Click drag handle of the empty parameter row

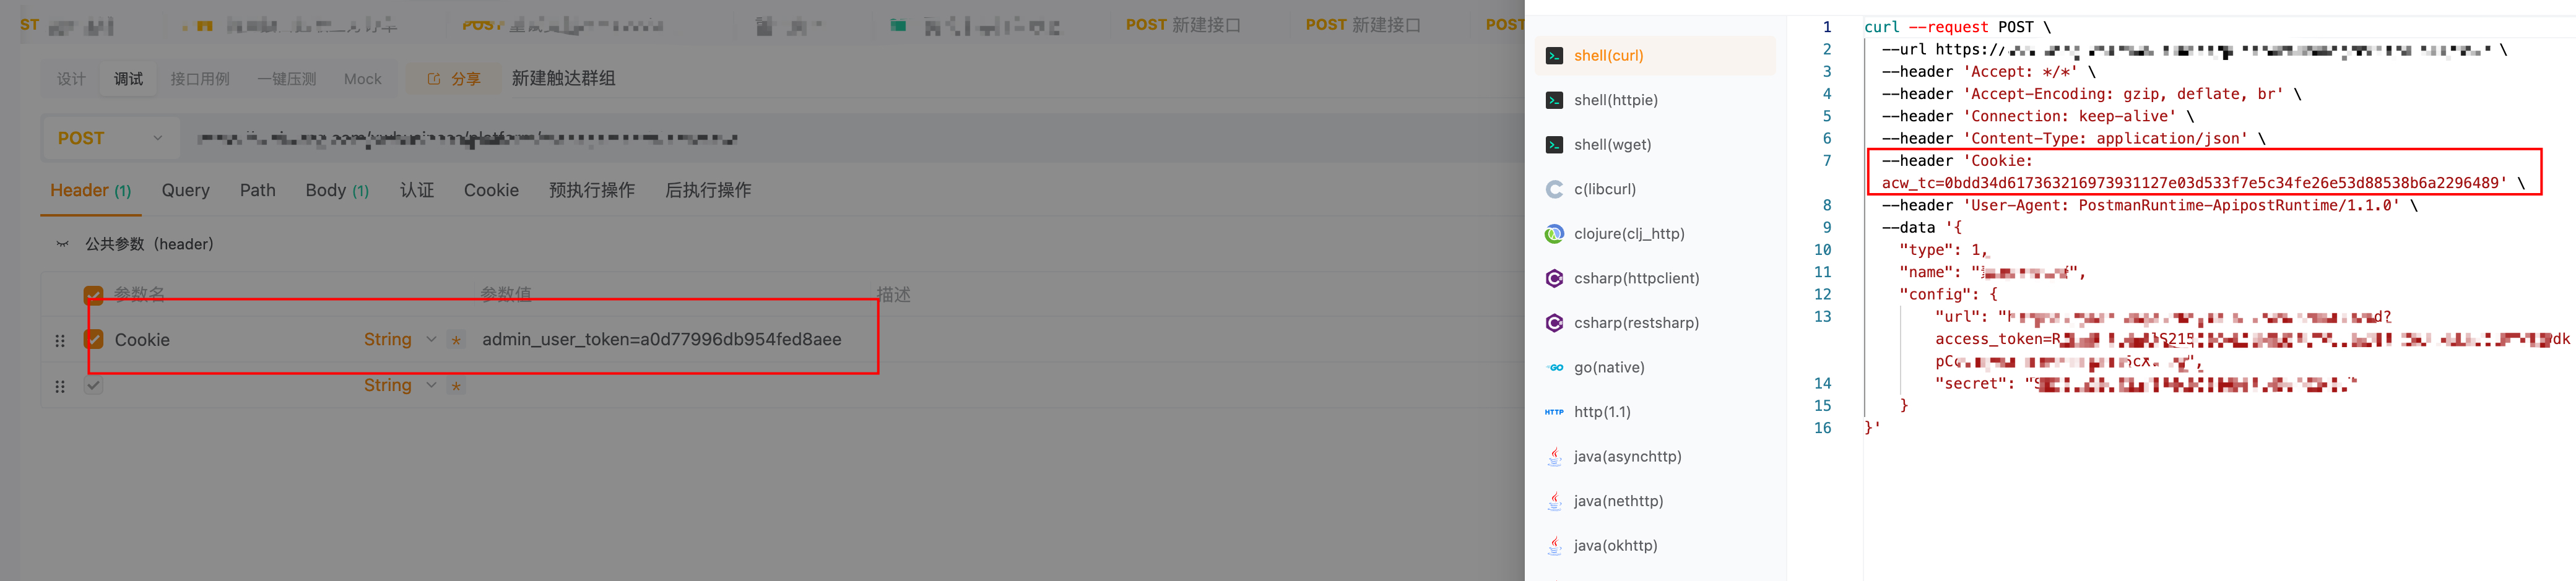point(60,386)
